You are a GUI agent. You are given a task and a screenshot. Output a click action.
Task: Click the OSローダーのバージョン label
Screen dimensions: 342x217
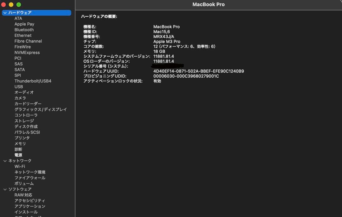coord(106,61)
